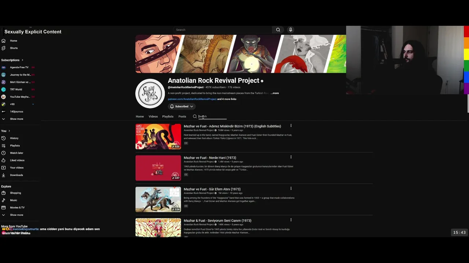This screenshot has height=263, width=469.
Task: Open the Adımız Miskindir Bizim thumbnail
Action: (x=158, y=137)
